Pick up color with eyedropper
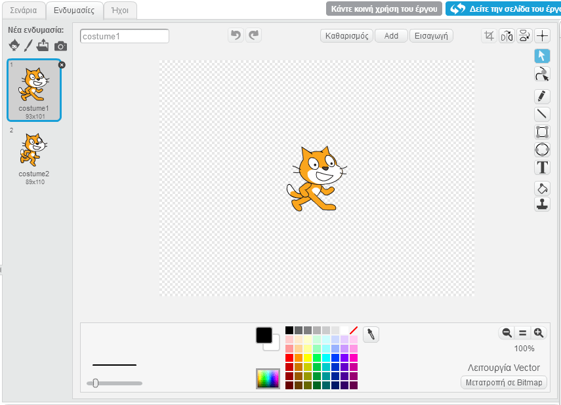 point(371,335)
